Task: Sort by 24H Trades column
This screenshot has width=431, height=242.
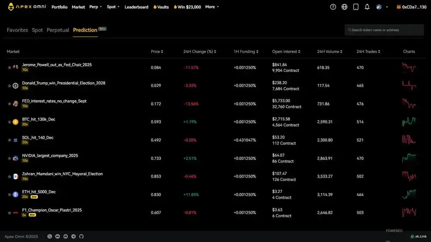Action: (369, 52)
